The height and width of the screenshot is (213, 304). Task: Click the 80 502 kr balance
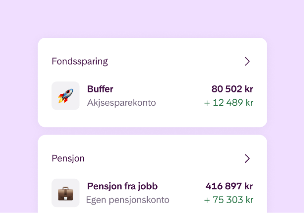point(232,89)
